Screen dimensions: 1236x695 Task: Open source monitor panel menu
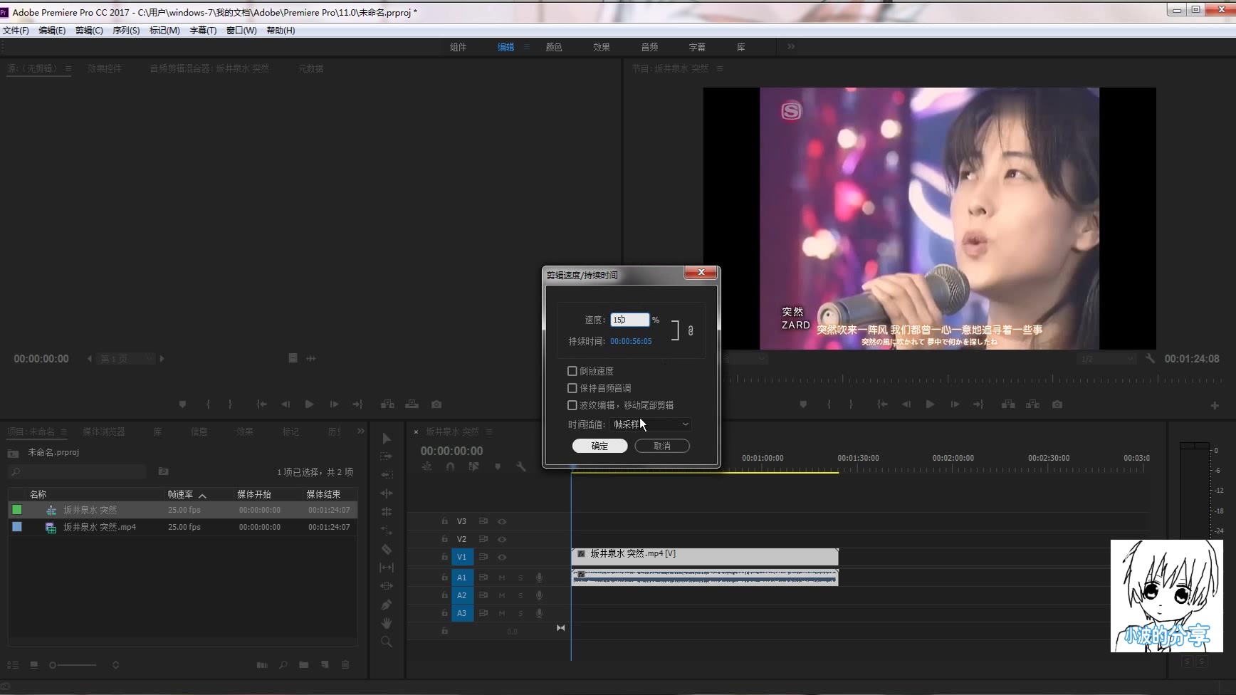pyautogui.click(x=68, y=68)
